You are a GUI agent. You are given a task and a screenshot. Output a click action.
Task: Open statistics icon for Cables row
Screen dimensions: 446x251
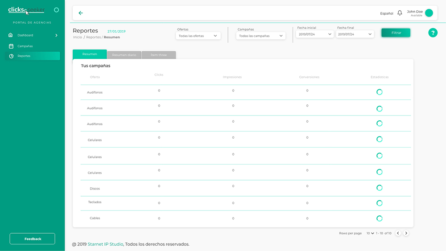click(x=380, y=218)
